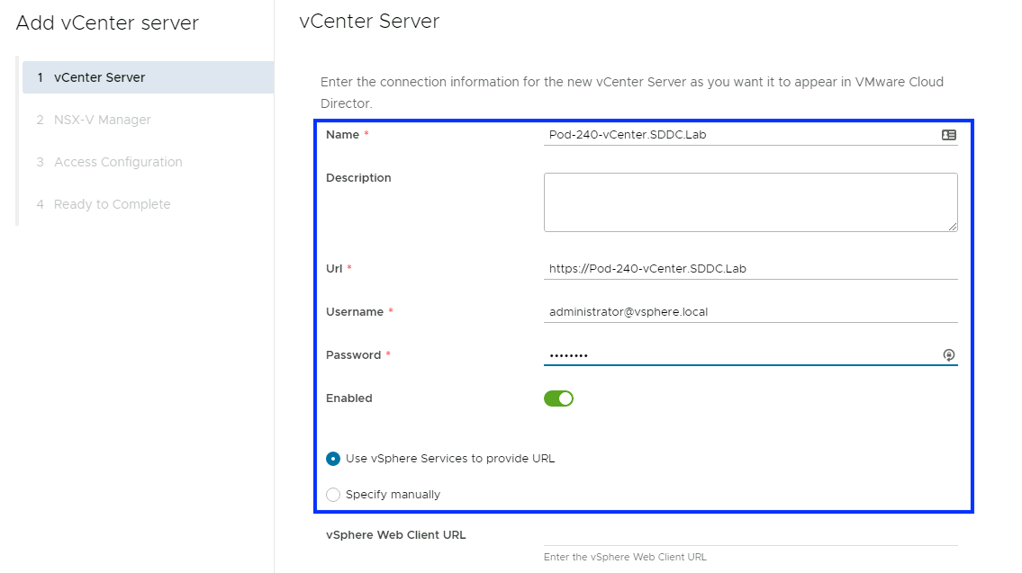The width and height of the screenshot is (1022, 573).
Task: Click the Username field label
Action: 355,311
